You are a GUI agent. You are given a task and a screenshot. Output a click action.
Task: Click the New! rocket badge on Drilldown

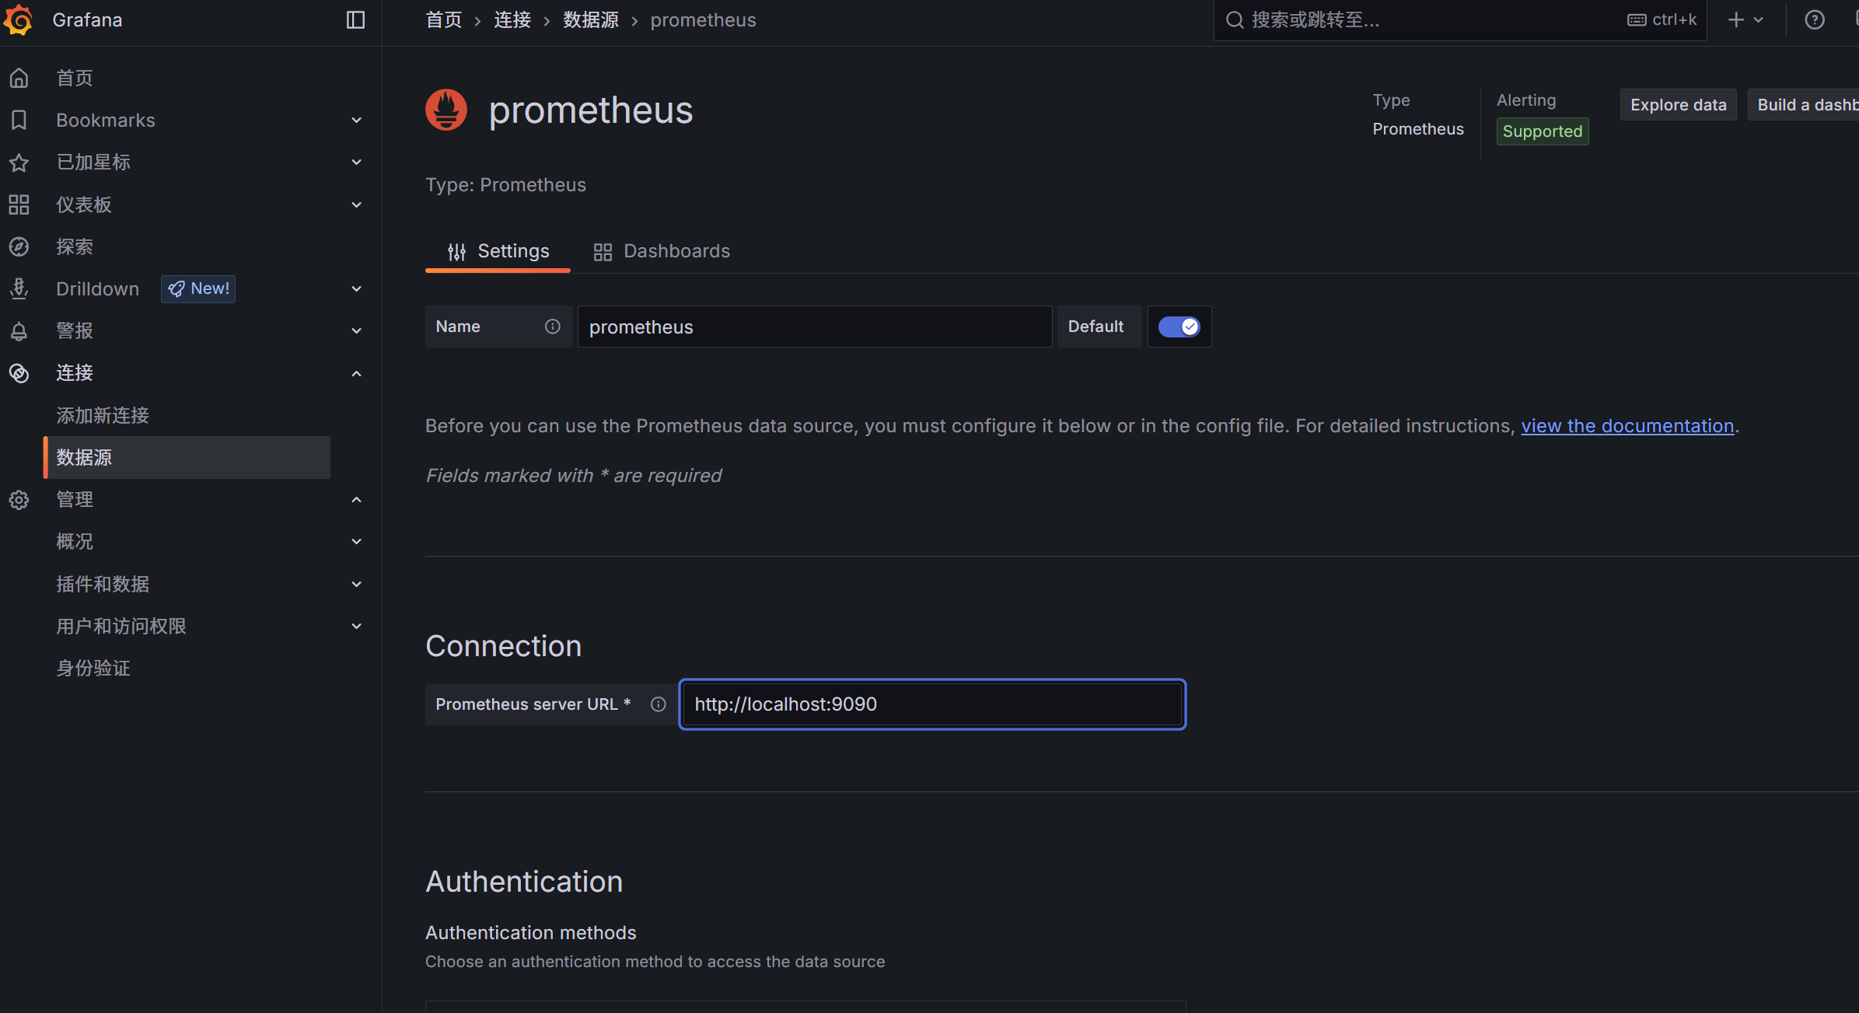[198, 288]
